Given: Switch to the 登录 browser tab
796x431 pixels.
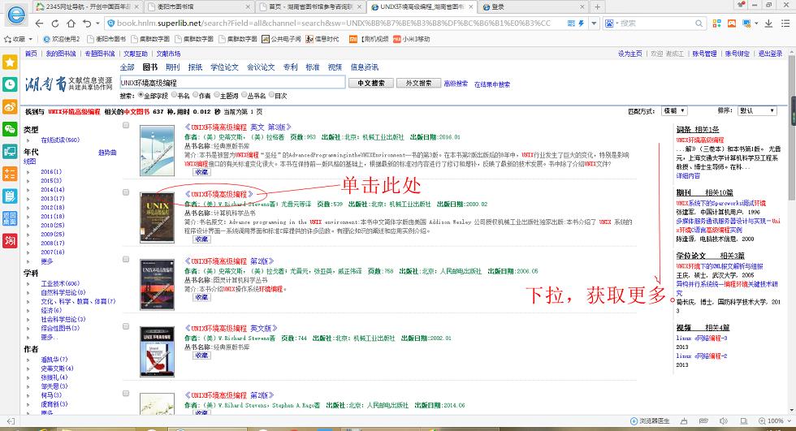Looking at the screenshot, I should [533, 6].
